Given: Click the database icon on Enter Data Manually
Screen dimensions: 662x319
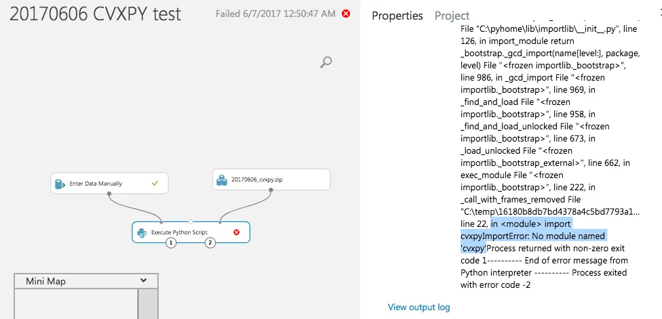Looking at the screenshot, I should coord(60,183).
